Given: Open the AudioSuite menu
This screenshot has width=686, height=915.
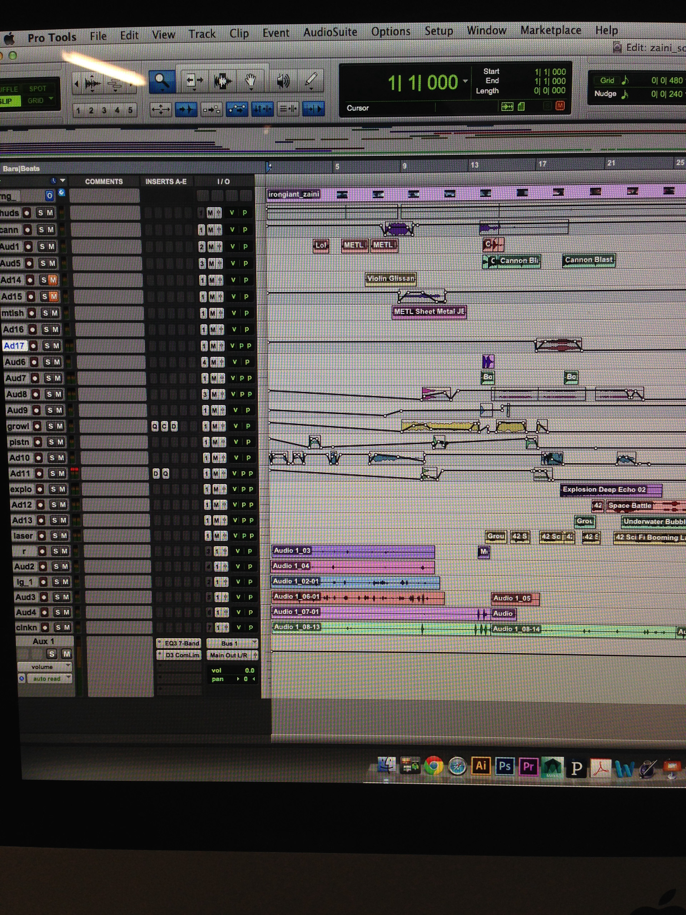Looking at the screenshot, I should pyautogui.click(x=330, y=32).
